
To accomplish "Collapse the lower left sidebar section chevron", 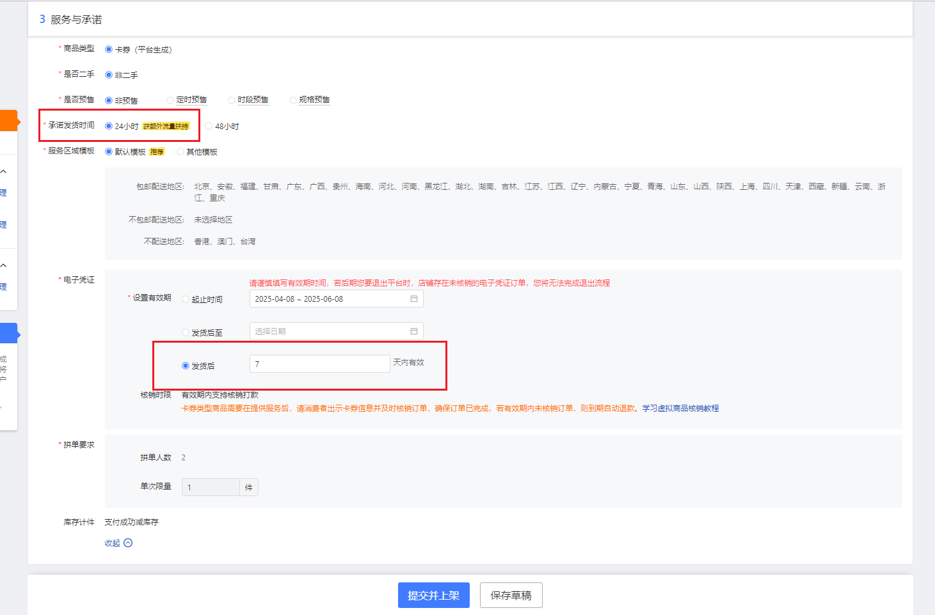I will pyautogui.click(x=4, y=265).
